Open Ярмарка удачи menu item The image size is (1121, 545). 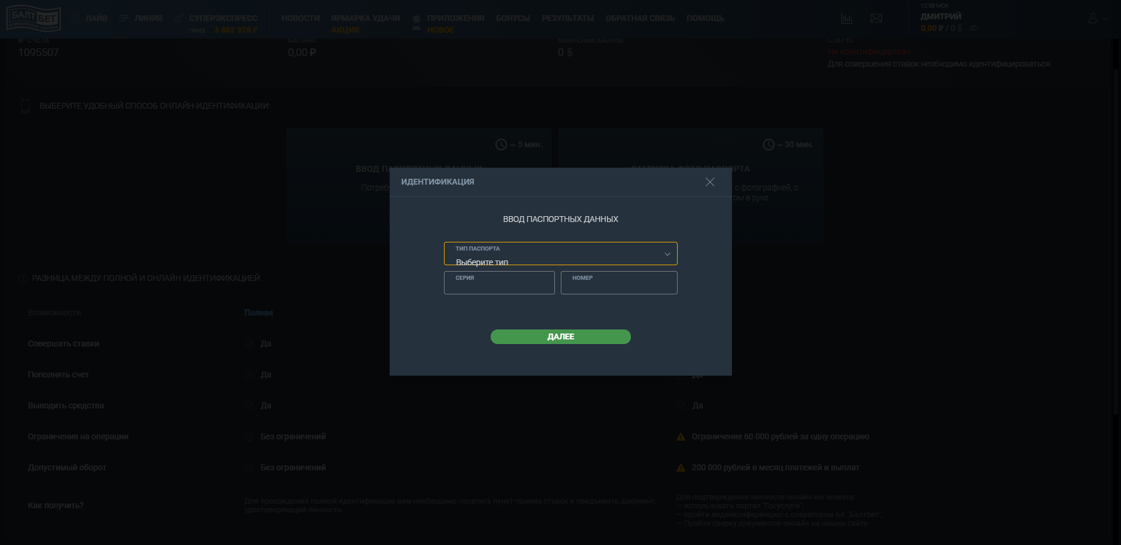pos(366,18)
